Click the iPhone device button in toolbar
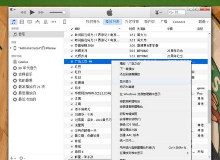This screenshot has width=220, height=160. pyautogui.click(x=64, y=22)
